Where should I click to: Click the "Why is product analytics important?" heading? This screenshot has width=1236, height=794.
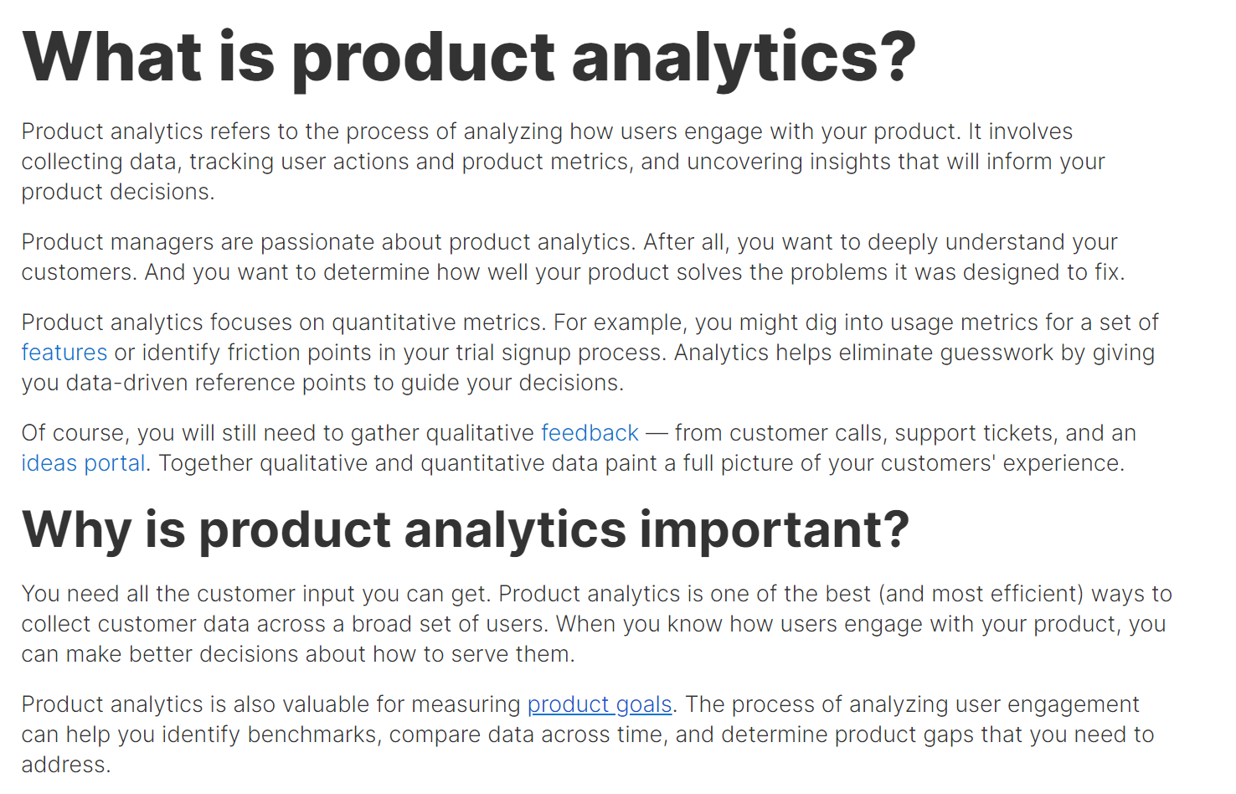(x=466, y=529)
